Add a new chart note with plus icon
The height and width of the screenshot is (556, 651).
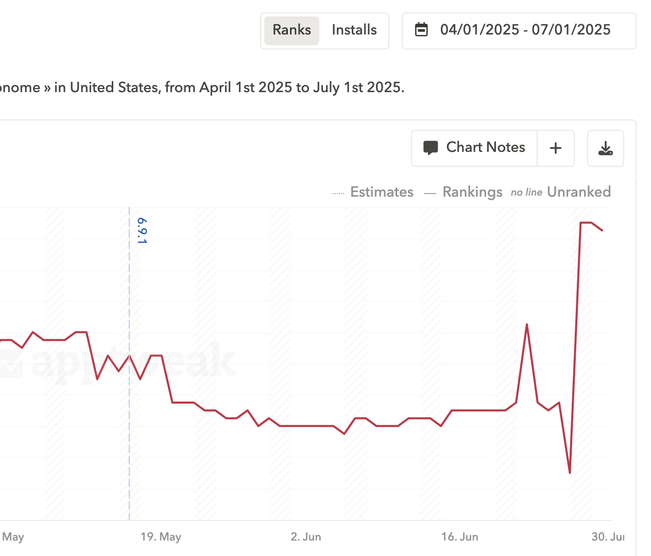point(556,148)
